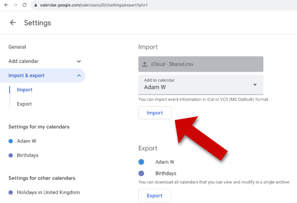
Task: Click the Settings page title
Action: 37,23
